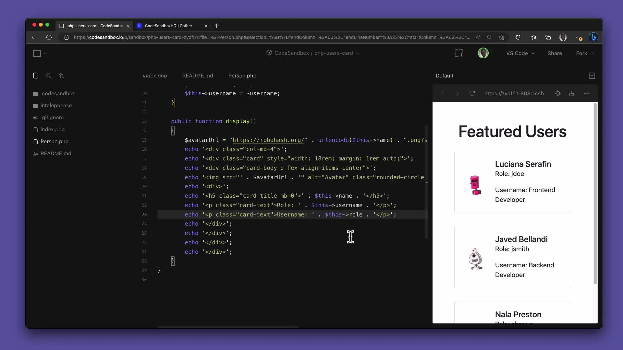623x350 pixels.
Task: Expand the Fork options chevron
Action: pyautogui.click(x=592, y=53)
